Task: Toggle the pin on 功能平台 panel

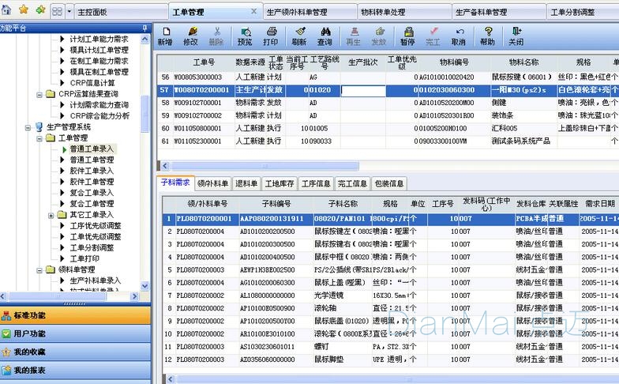Action: [x=144, y=28]
